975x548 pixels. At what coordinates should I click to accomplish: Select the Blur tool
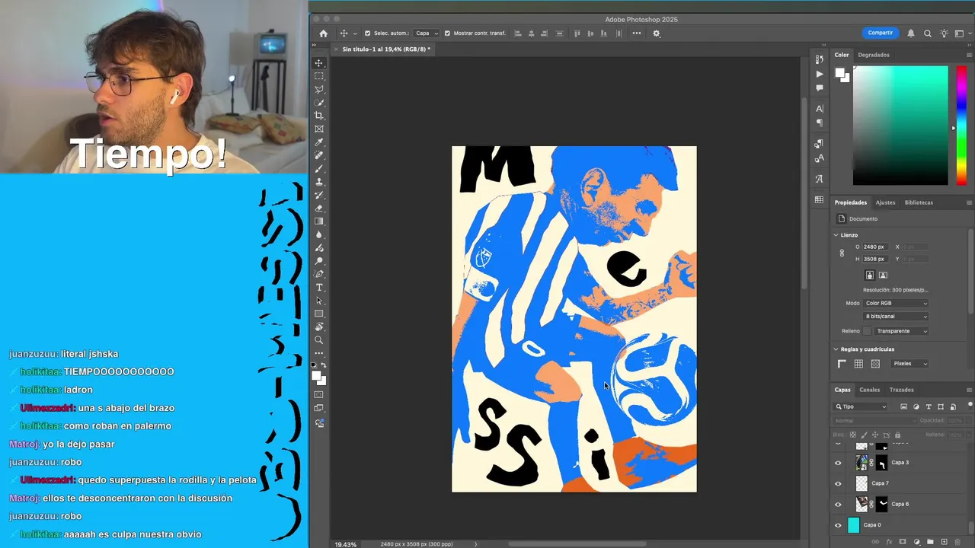coord(319,234)
